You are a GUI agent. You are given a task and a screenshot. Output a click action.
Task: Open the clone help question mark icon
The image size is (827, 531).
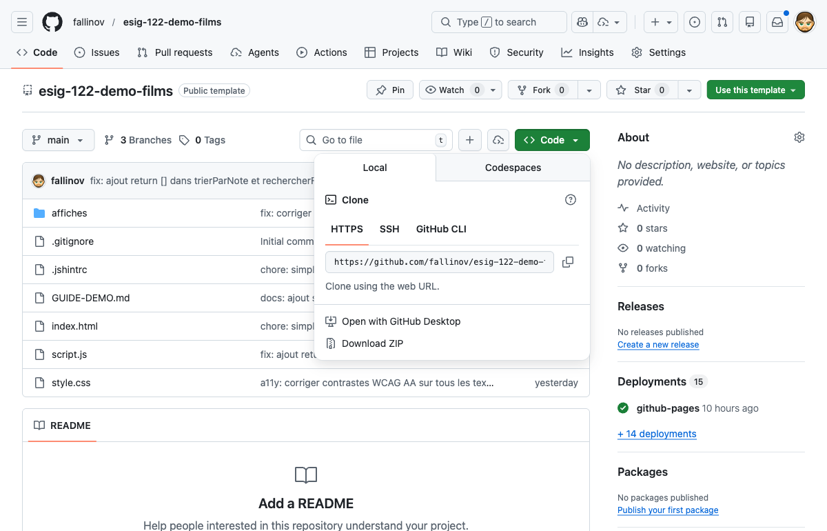click(x=571, y=199)
